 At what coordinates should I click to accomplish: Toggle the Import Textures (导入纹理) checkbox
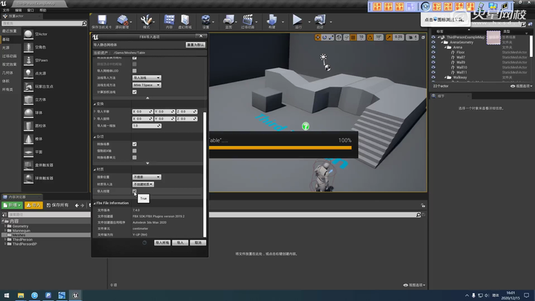tap(134, 191)
